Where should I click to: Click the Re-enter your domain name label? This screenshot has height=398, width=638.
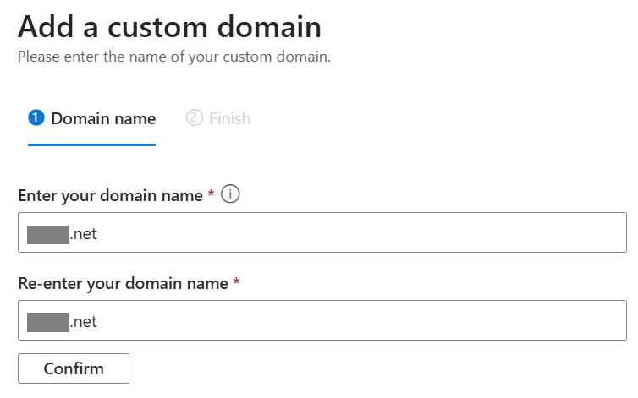(x=123, y=283)
